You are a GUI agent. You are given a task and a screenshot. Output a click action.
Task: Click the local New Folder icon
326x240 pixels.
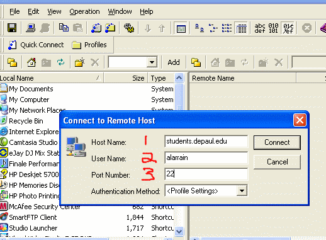[79, 62]
